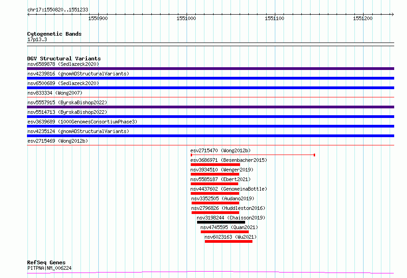Select the blue bar under nsv6500689
The width and height of the screenshot is (407, 278).
[210, 88]
